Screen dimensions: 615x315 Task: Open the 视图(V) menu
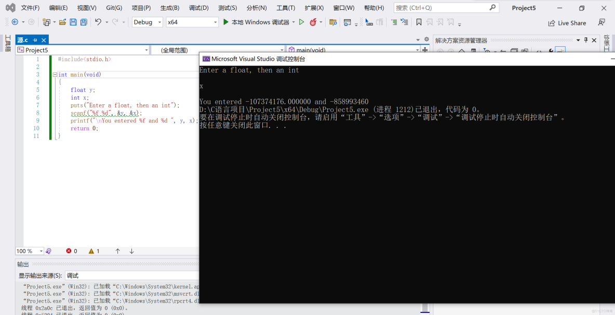[x=87, y=8]
